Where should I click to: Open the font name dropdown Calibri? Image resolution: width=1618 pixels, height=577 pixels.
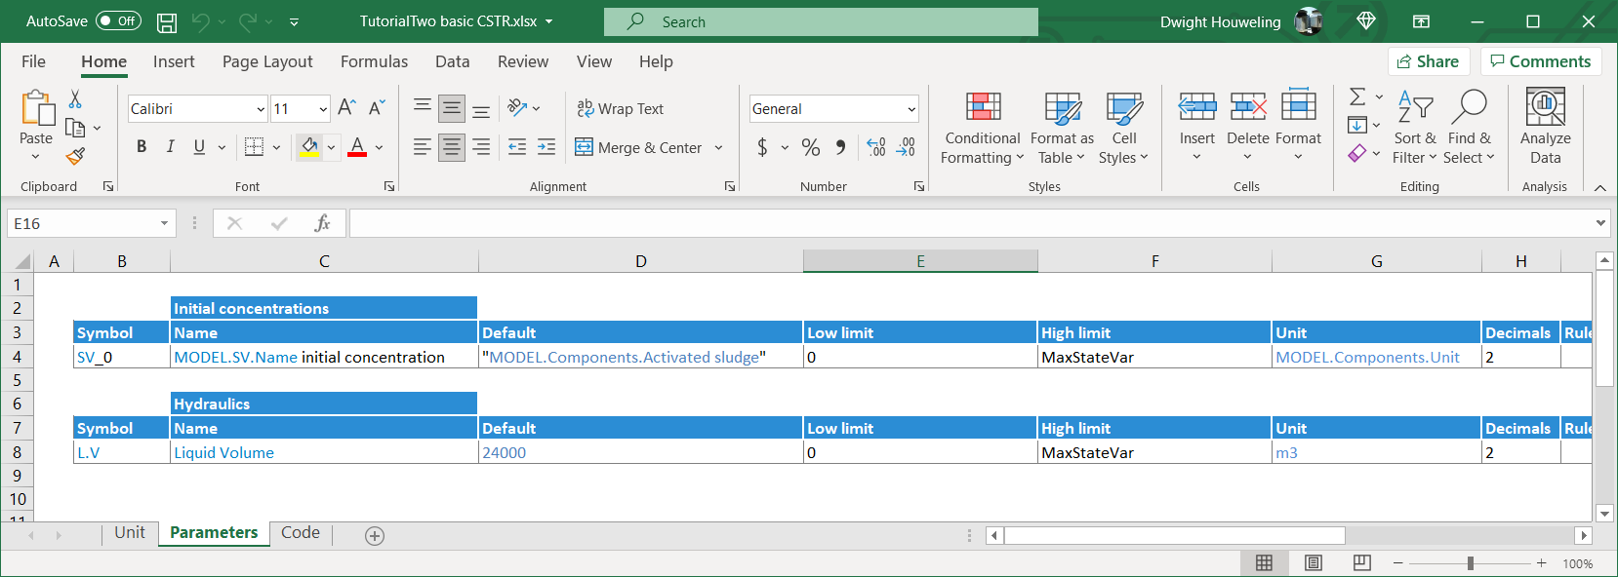pyautogui.click(x=261, y=109)
